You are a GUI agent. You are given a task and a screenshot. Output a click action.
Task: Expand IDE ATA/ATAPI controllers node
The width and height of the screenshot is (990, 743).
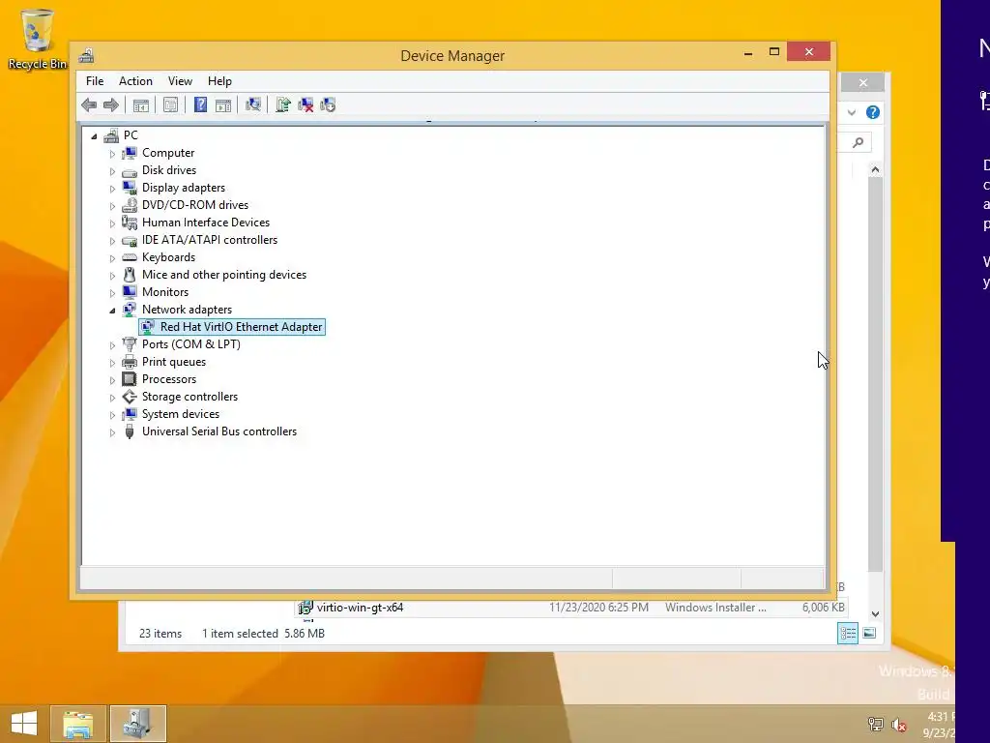(112, 241)
